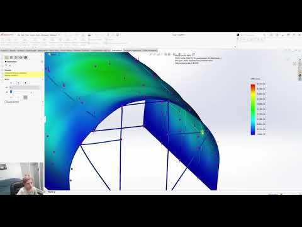Select the Analysis Preparation ribbon tab
The height and width of the screenshot is (227, 302).
(x=133, y=50)
